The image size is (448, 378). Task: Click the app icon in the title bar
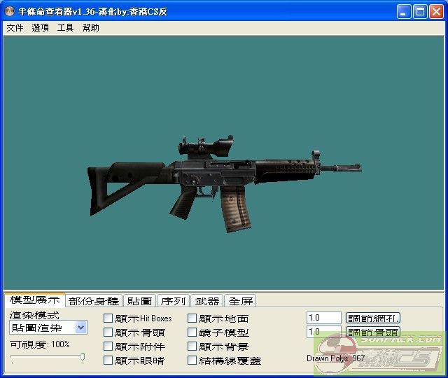(x=9, y=12)
